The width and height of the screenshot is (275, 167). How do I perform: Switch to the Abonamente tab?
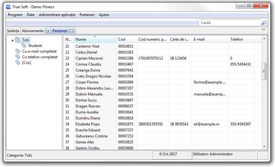click(33, 31)
